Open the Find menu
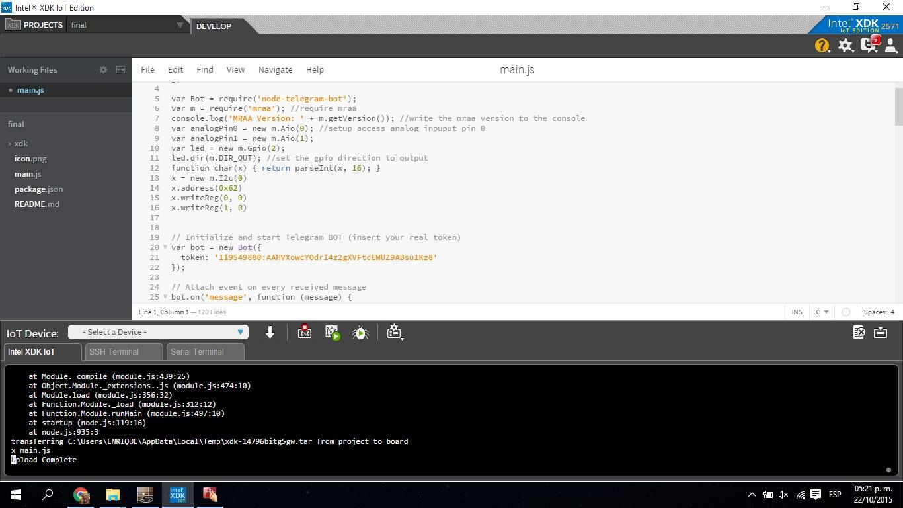The height and width of the screenshot is (508, 903). click(x=204, y=69)
